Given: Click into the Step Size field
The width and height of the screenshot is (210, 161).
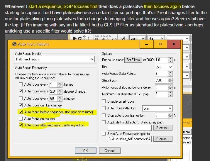Looking at the screenshot, I should pos(161,80).
